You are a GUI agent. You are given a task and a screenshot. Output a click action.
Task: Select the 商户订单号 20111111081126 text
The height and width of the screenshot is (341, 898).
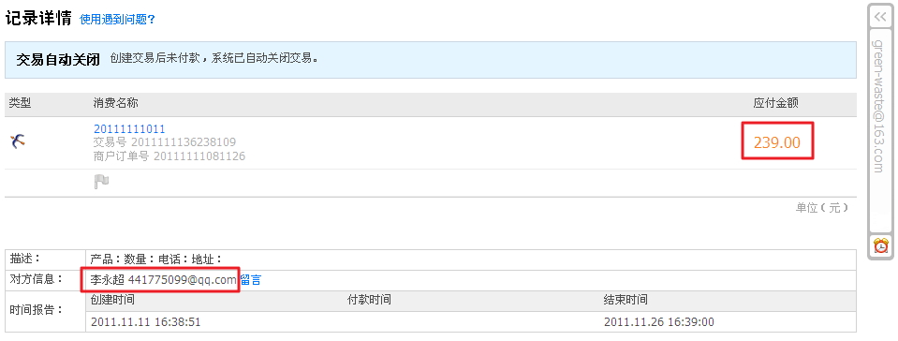pos(169,156)
